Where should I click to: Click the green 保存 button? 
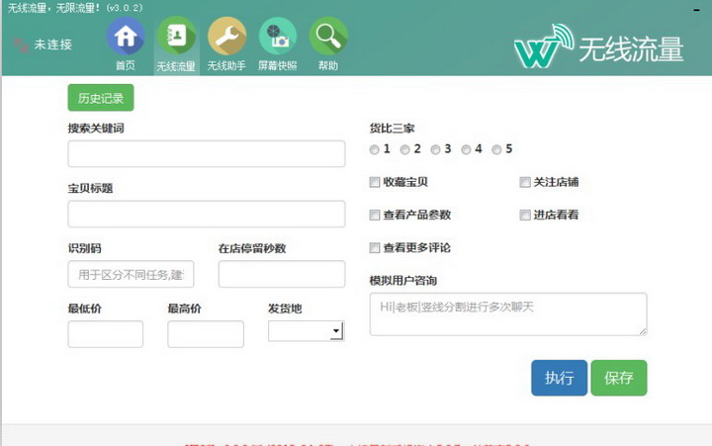[x=619, y=378]
